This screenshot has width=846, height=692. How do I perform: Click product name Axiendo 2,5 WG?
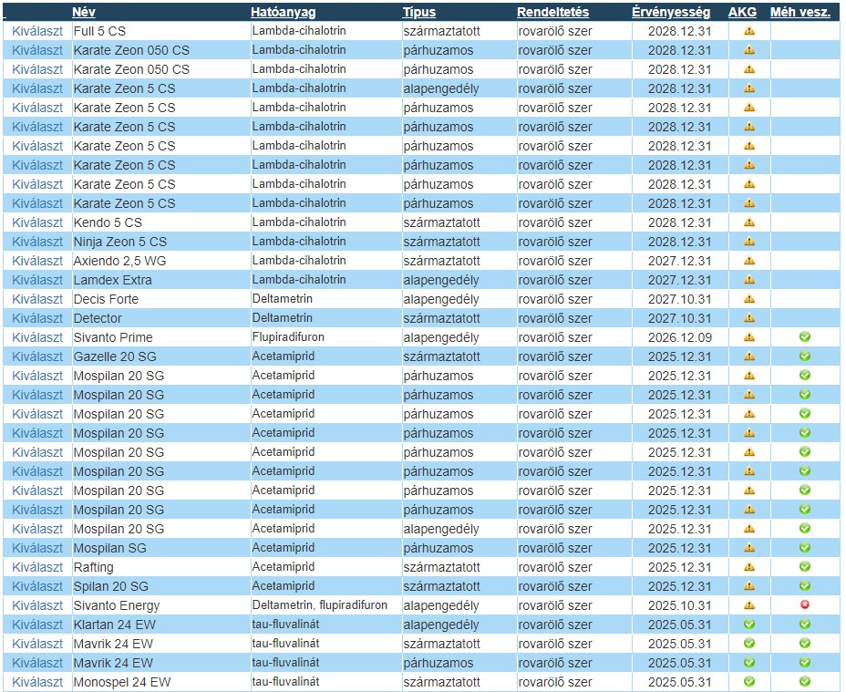[x=119, y=262]
